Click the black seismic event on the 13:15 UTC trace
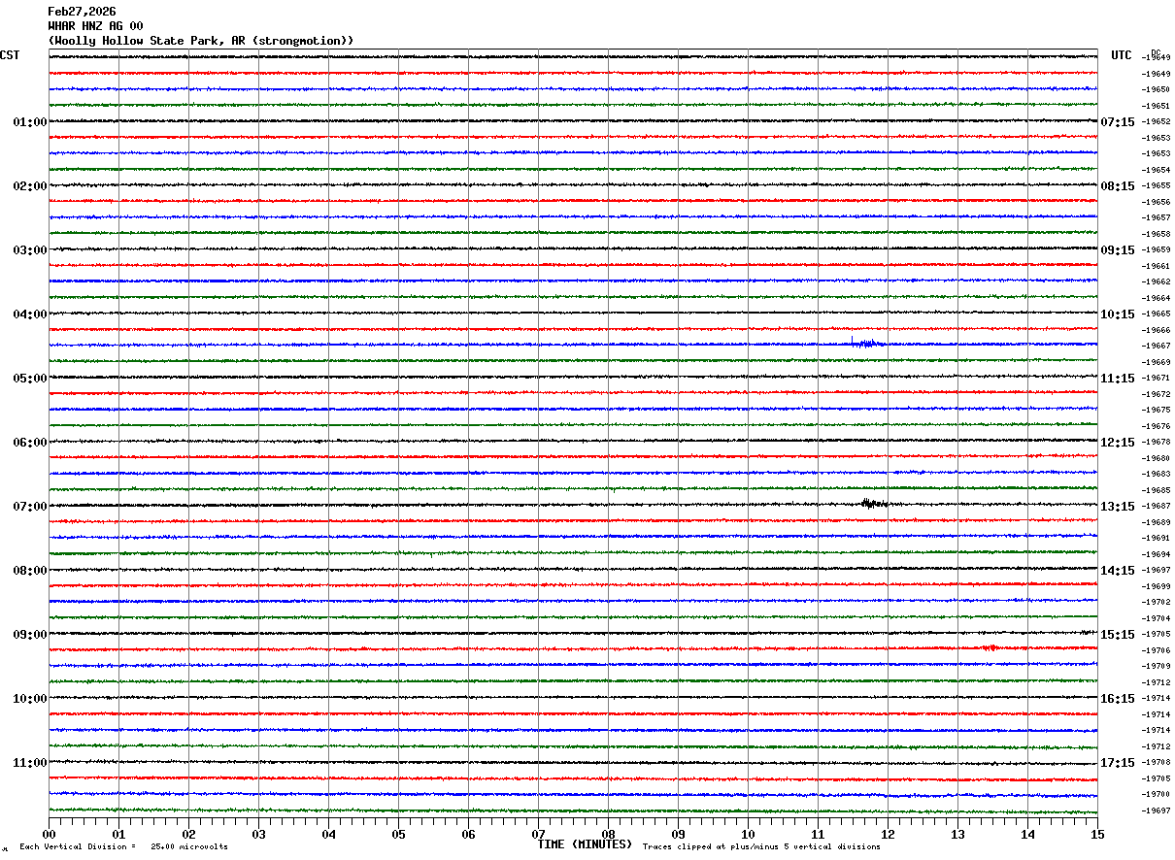Screen dimensions: 1175x860 (x=873, y=503)
